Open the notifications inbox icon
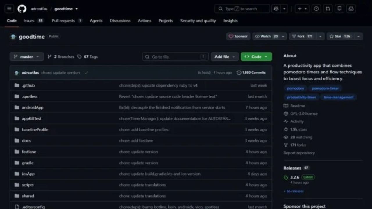372x209 pixels. (351, 9)
